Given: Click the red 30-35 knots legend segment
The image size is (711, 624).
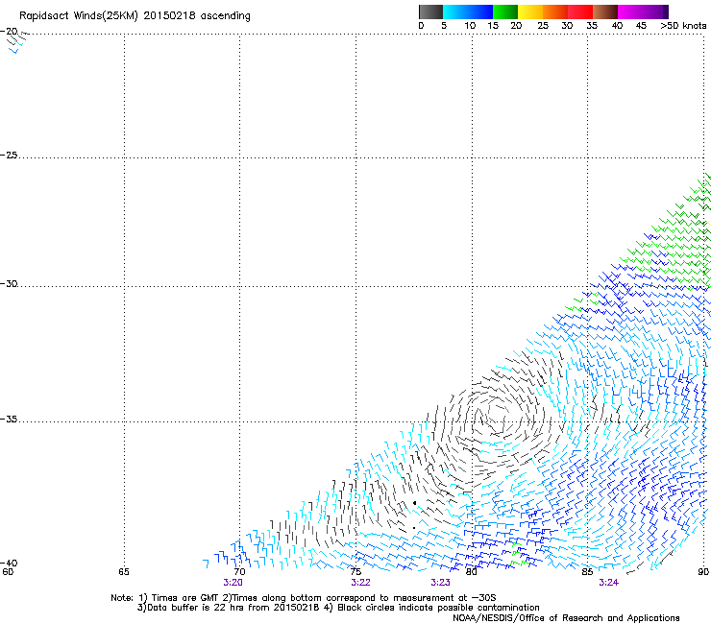Looking at the screenshot, I should (x=580, y=12).
